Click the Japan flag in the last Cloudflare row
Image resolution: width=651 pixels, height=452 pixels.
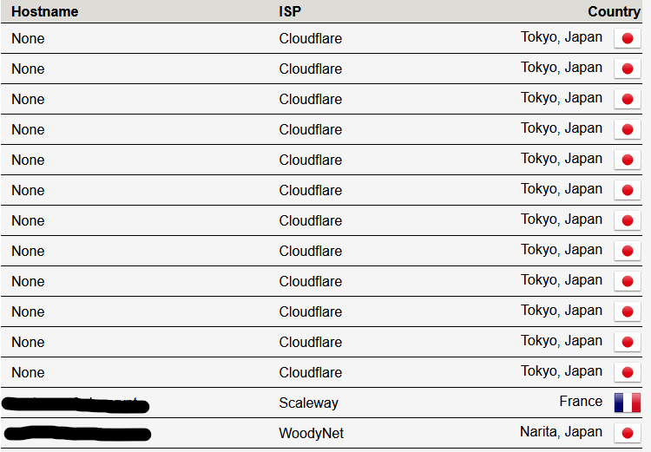tap(628, 372)
